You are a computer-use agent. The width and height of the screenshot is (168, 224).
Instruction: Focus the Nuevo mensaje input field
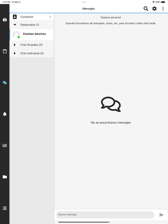[x=105, y=215]
